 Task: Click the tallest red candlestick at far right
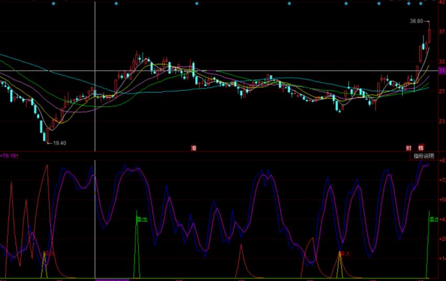pyautogui.click(x=429, y=36)
